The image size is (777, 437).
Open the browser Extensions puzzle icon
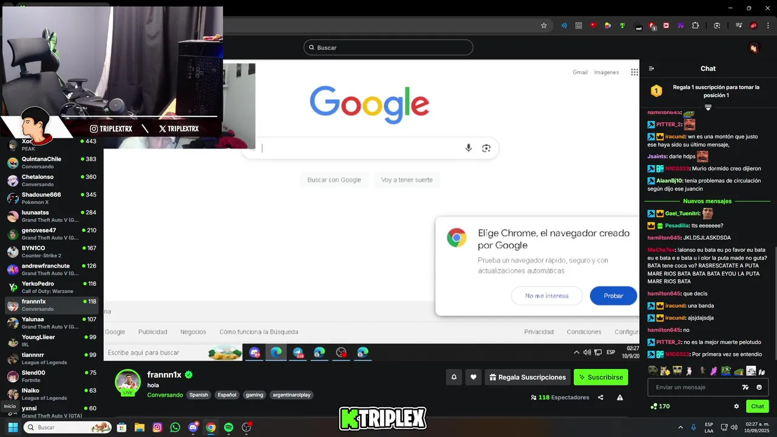(695, 25)
